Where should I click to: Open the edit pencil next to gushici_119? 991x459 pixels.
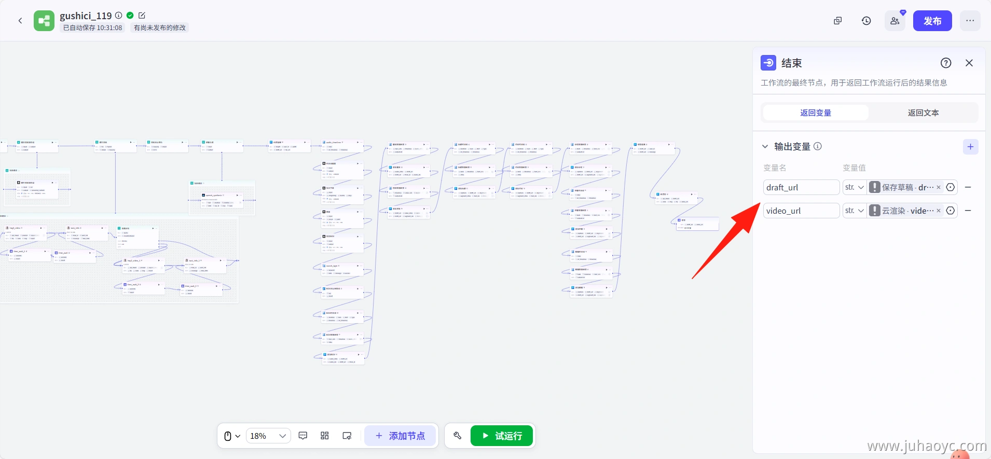coord(142,16)
